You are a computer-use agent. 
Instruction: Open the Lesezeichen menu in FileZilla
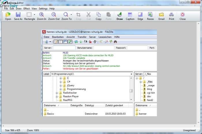tap(105, 37)
